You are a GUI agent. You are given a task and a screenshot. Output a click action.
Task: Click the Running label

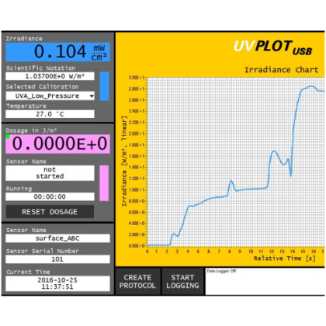pos(19,189)
